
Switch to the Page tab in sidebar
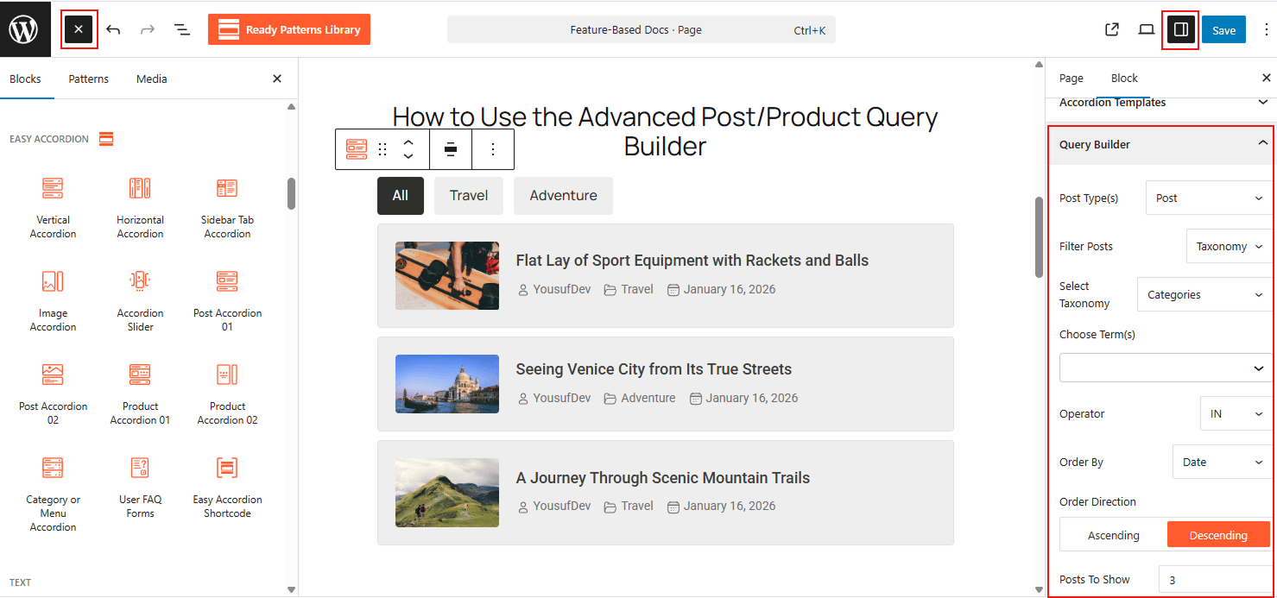pos(1071,78)
